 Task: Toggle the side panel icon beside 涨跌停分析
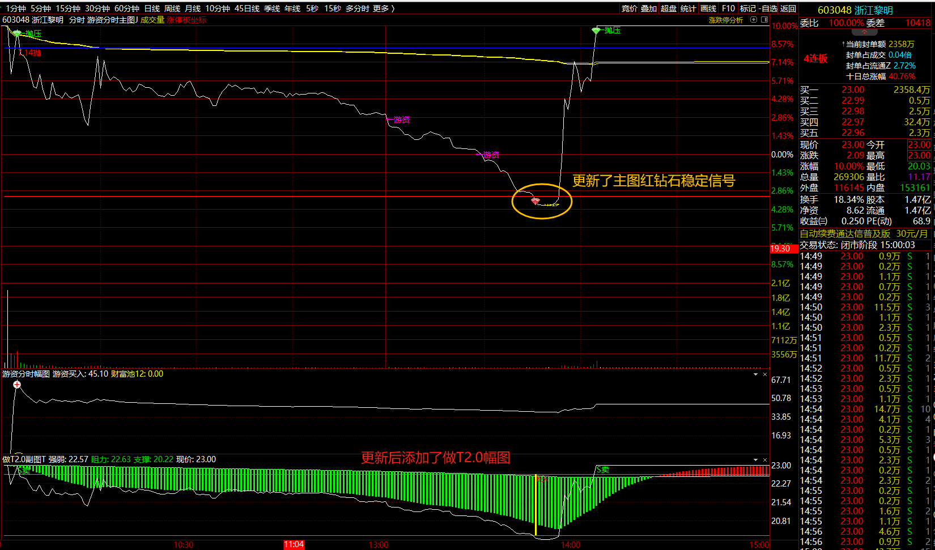click(x=763, y=20)
